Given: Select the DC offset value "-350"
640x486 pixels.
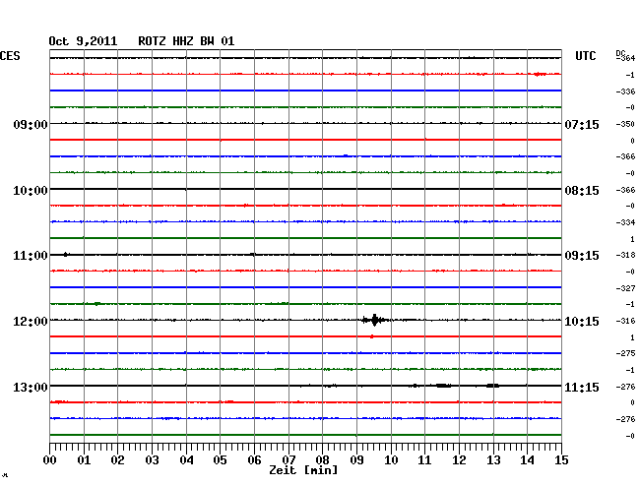Looking at the screenshot, I should (625, 124).
